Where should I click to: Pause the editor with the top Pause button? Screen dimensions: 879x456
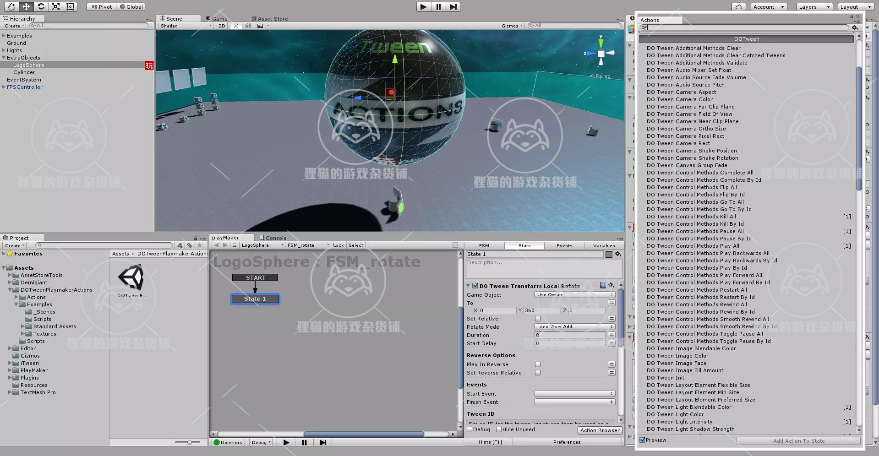point(438,7)
